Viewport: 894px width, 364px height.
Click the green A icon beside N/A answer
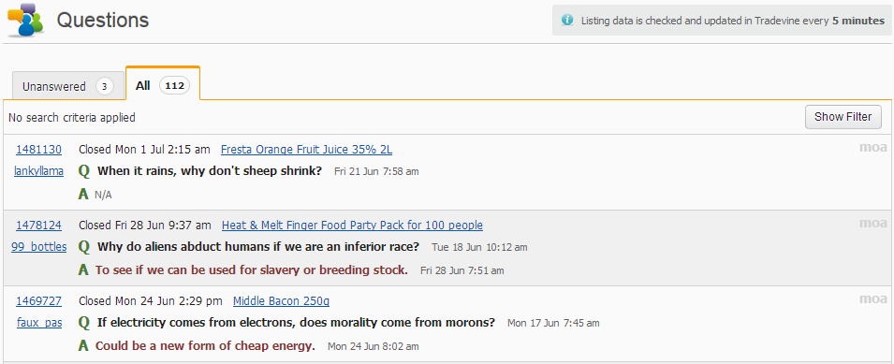83,195
